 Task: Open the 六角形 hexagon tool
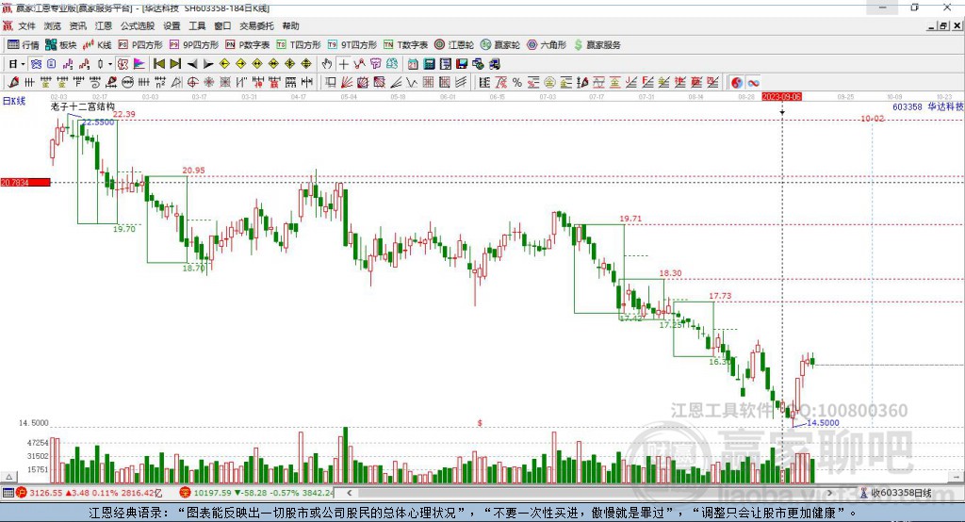[547, 45]
